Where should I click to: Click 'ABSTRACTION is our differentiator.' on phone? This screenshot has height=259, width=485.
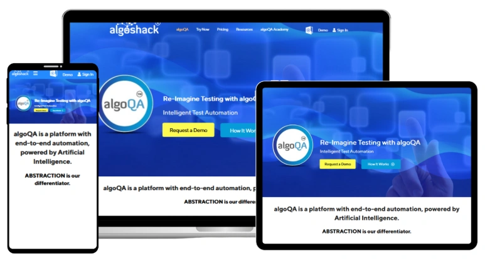[52, 180]
